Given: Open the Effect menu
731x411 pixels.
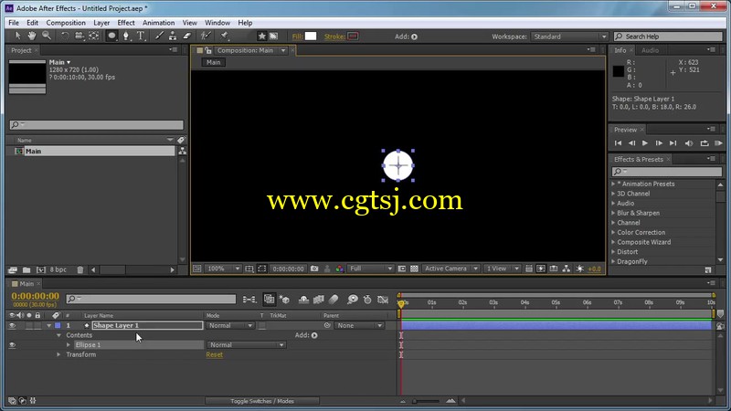Looking at the screenshot, I should point(126,22).
